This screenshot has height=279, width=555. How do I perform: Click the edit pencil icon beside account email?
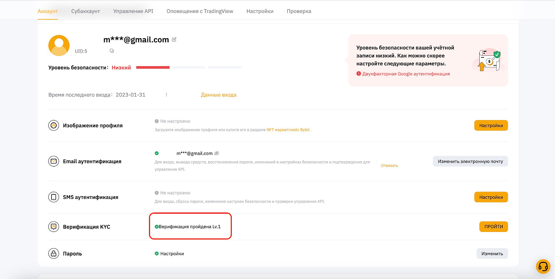click(174, 40)
